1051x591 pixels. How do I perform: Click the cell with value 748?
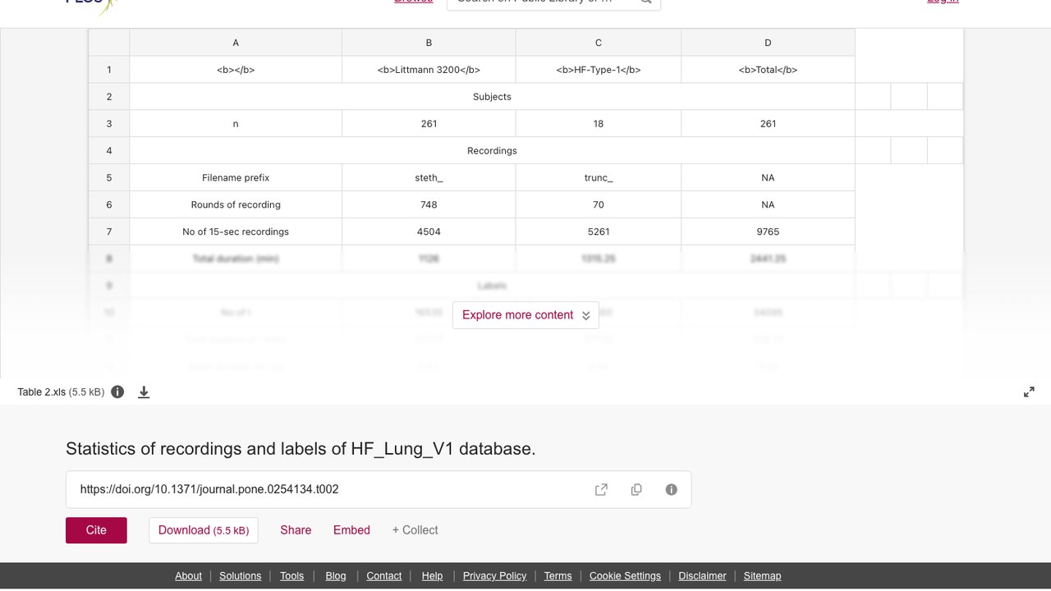click(x=429, y=205)
